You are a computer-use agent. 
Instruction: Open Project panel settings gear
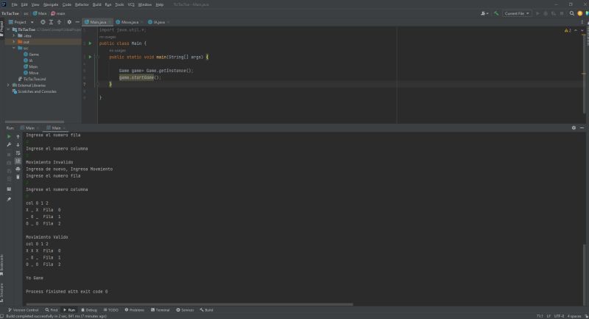(69, 22)
